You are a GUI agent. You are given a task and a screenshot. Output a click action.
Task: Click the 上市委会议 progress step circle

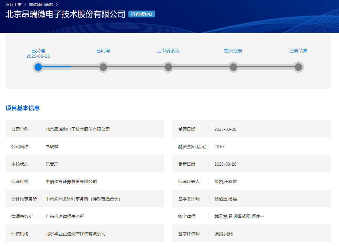(x=168, y=67)
